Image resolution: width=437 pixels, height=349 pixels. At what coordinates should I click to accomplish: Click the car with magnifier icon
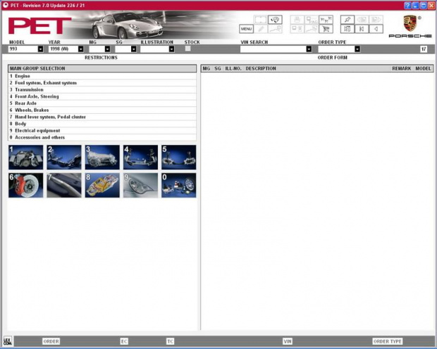275,29
